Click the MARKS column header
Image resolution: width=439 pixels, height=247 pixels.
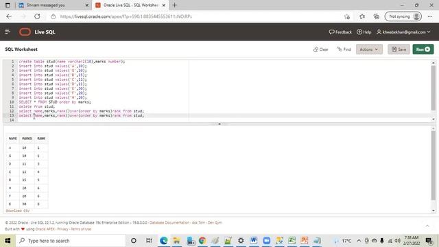click(27, 139)
